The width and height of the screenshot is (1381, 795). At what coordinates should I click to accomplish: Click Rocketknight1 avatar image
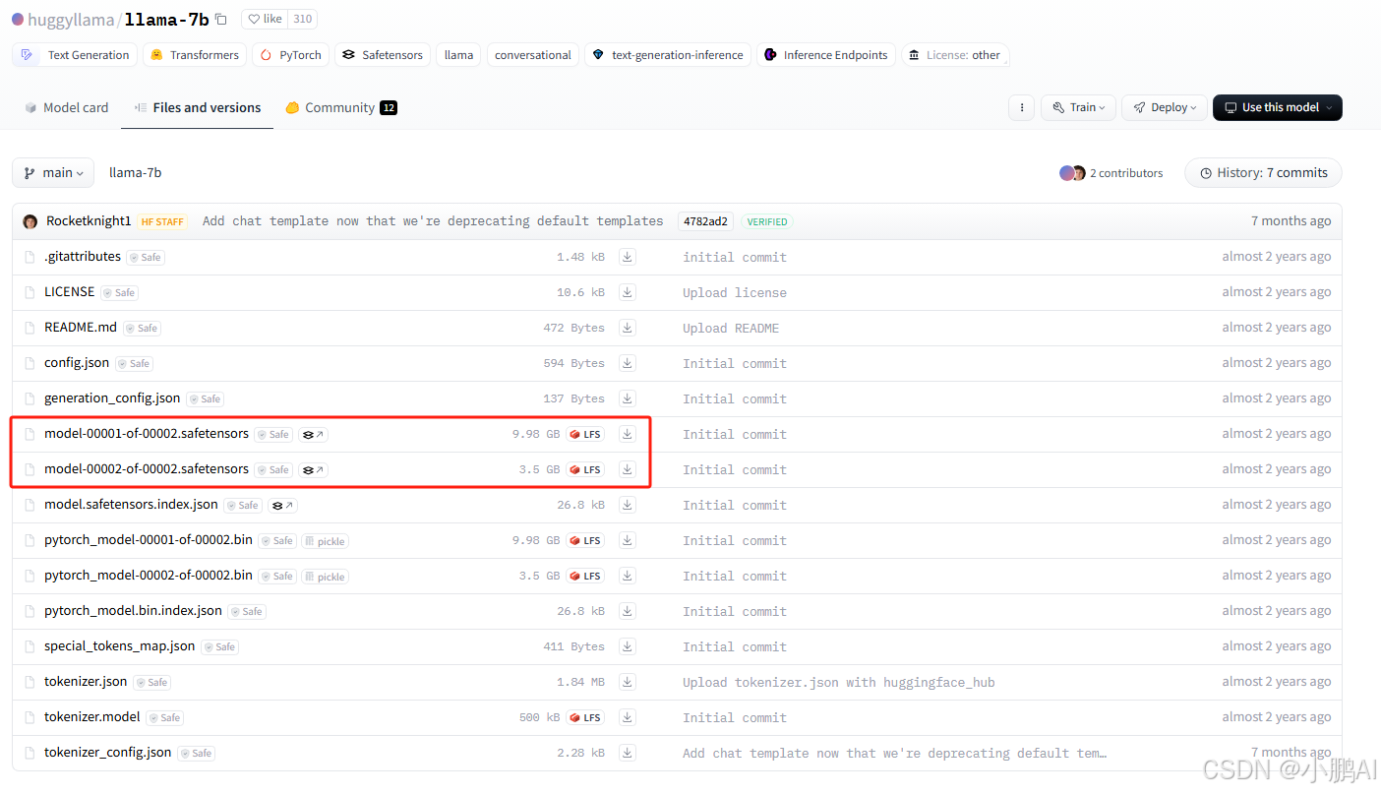click(30, 221)
